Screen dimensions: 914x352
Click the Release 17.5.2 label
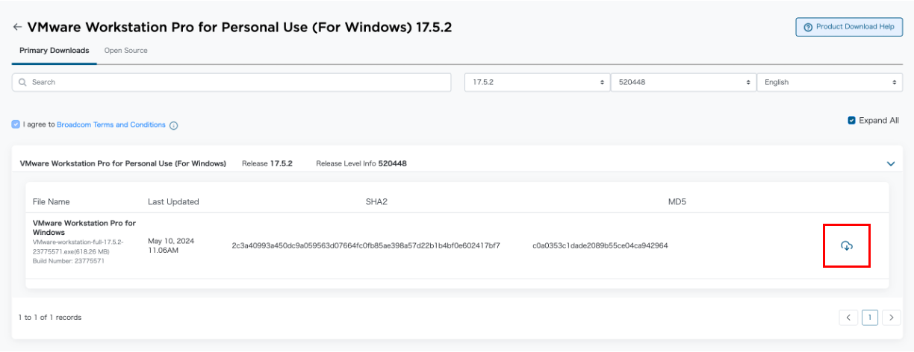[267, 163]
